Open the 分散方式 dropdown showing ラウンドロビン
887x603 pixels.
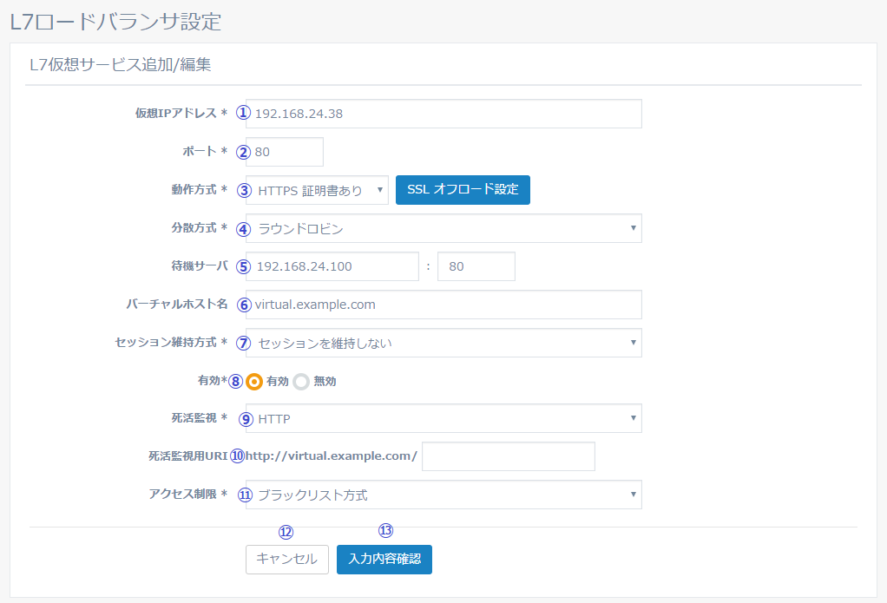click(443, 228)
